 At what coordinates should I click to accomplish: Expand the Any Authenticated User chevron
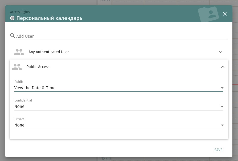tap(220, 52)
